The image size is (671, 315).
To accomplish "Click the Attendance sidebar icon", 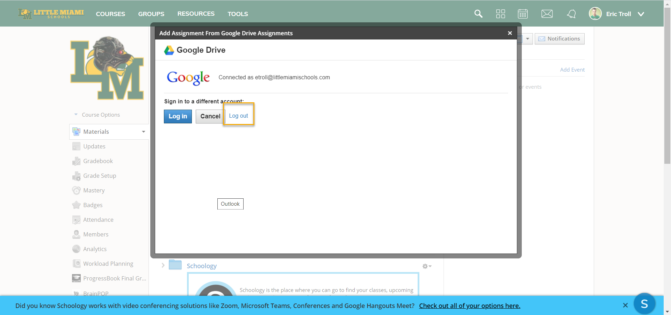I will (76, 220).
